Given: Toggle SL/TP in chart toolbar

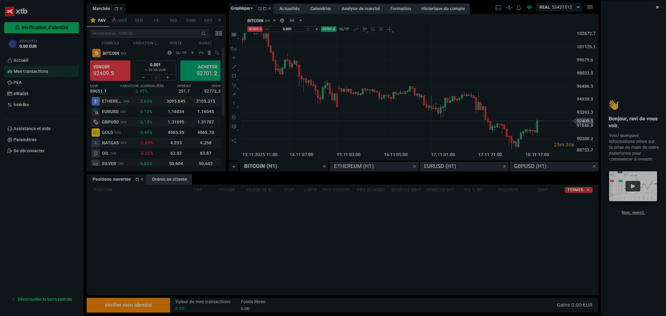Looking at the screenshot, I should coord(344,29).
